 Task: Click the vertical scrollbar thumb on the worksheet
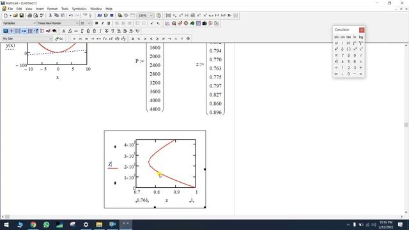406,125
